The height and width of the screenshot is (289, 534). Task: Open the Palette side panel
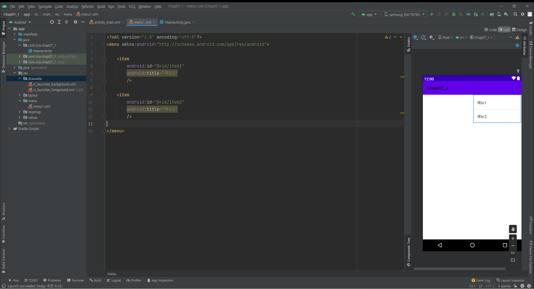[409, 44]
